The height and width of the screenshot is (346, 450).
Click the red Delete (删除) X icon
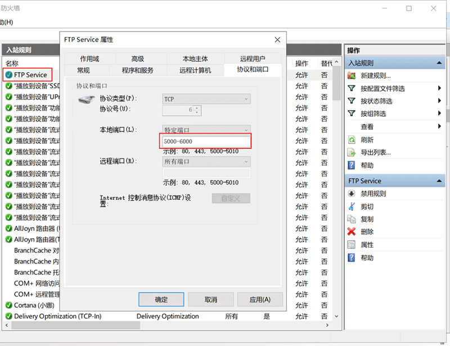(x=351, y=231)
